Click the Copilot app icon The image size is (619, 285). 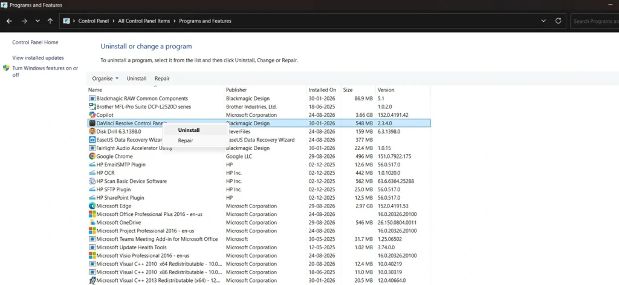click(92, 115)
